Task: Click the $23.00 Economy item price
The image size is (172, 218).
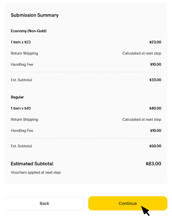Action: [155, 42]
